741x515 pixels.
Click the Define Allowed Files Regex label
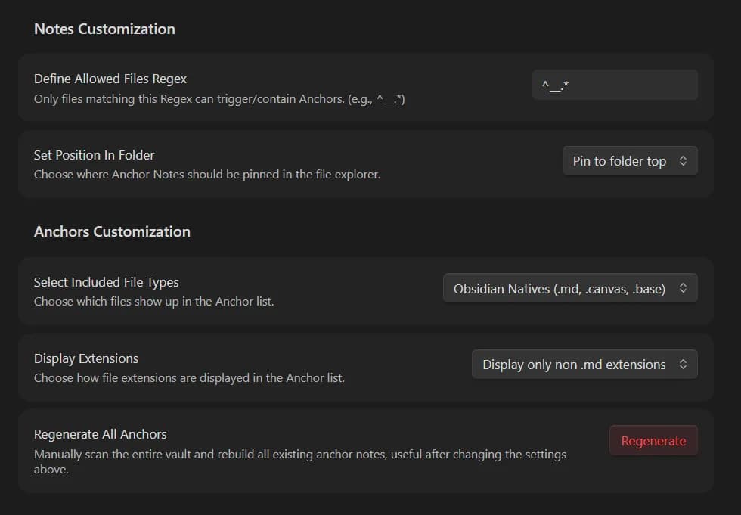click(x=110, y=79)
